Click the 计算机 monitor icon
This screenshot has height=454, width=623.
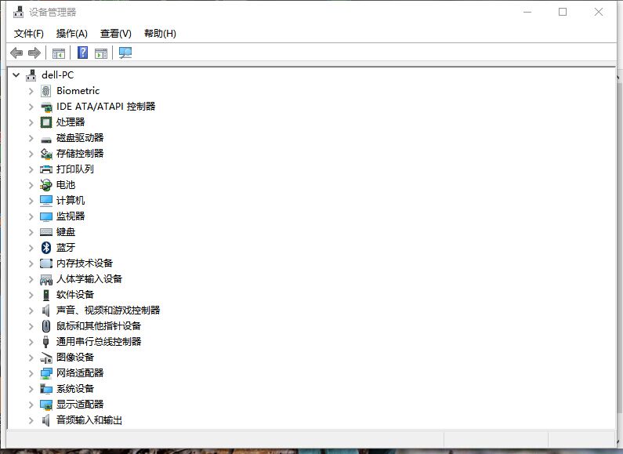46,201
